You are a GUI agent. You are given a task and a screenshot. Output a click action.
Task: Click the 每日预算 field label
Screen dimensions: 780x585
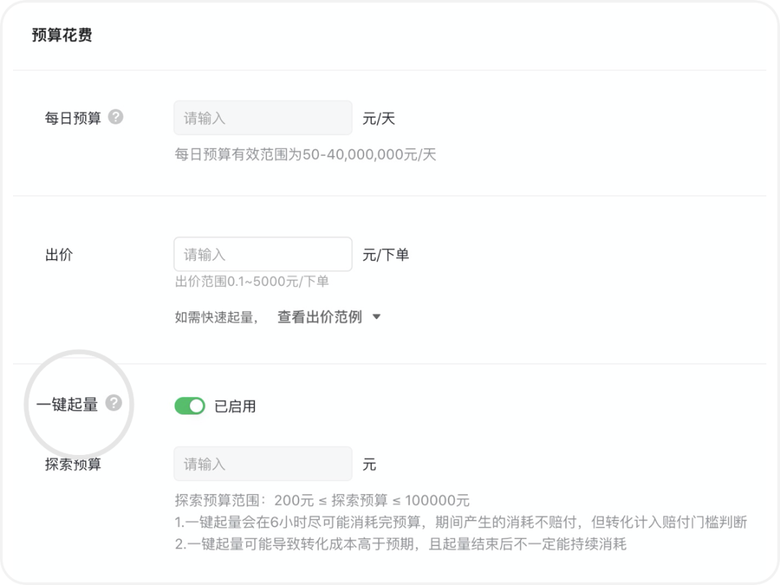73,118
